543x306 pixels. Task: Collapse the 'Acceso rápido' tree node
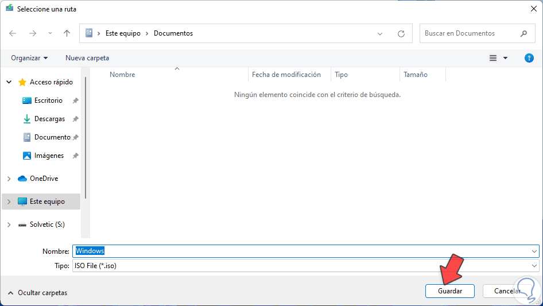tap(9, 82)
